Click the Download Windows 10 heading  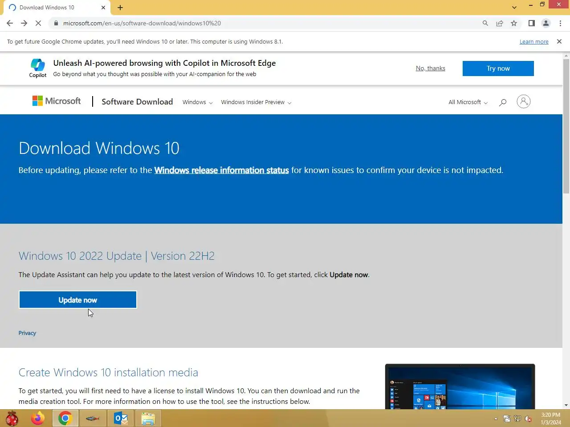coord(99,148)
